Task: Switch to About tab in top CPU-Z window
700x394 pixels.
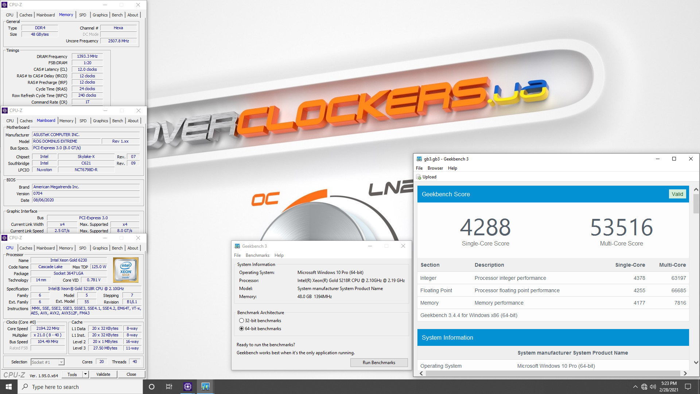Action: [x=133, y=15]
